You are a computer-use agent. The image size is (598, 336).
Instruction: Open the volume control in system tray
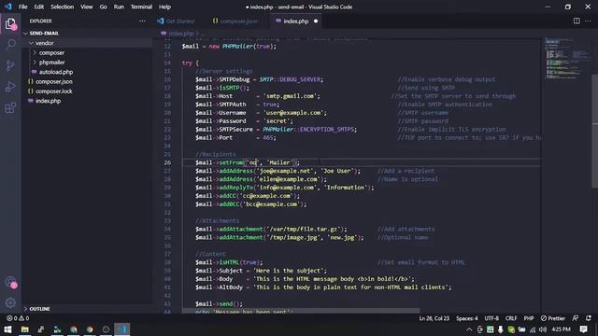coord(543,329)
